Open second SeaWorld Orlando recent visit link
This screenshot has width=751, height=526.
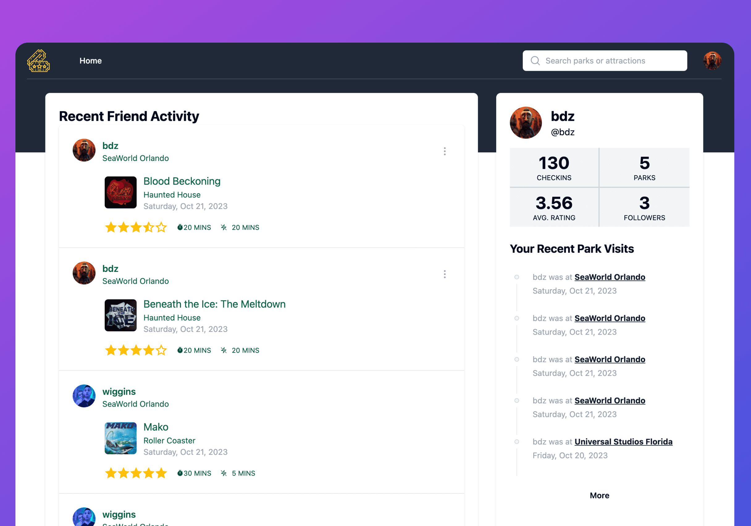(x=610, y=318)
